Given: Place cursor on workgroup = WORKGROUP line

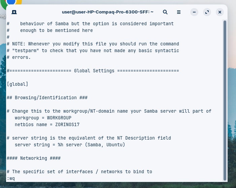Looking at the screenshot, I should click(x=43, y=118).
